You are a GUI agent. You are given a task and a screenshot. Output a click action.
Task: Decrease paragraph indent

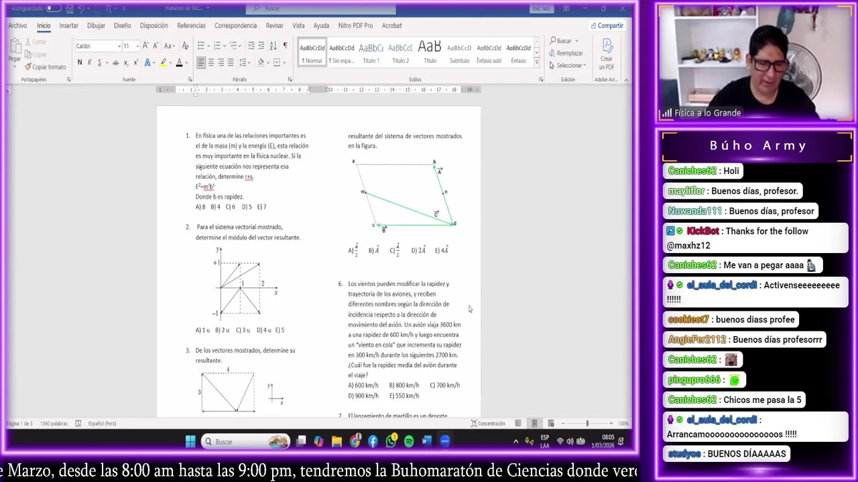click(251, 46)
